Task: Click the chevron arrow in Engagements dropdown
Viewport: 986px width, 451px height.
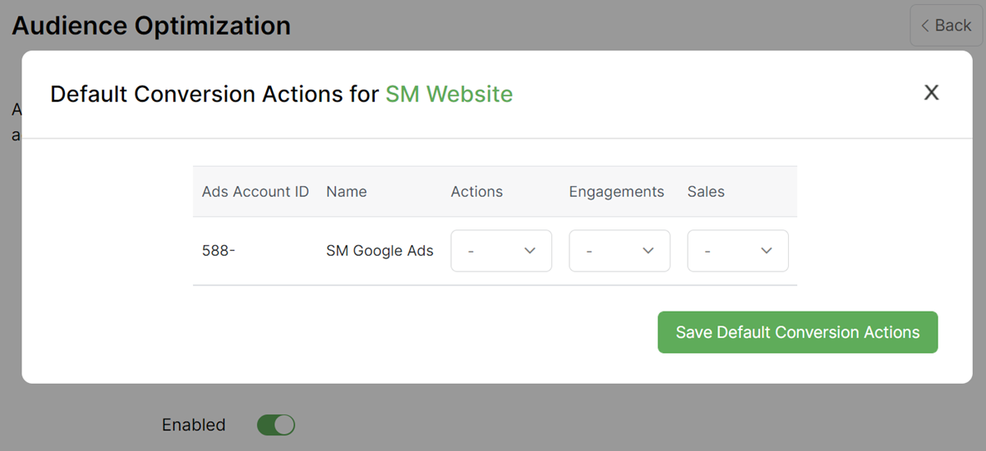Action: pyautogui.click(x=648, y=251)
